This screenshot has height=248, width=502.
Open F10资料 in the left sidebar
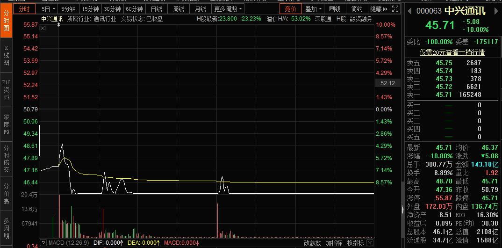pos(6,90)
